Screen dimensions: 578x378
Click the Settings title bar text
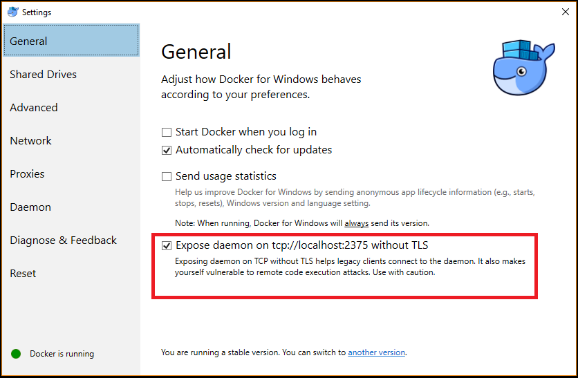(37, 12)
